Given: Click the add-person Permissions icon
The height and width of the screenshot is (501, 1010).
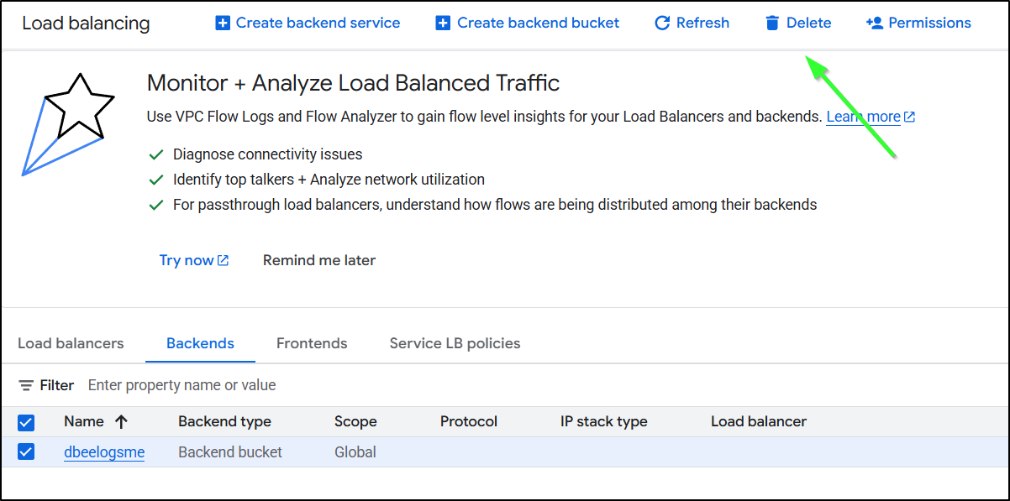Looking at the screenshot, I should [x=874, y=23].
